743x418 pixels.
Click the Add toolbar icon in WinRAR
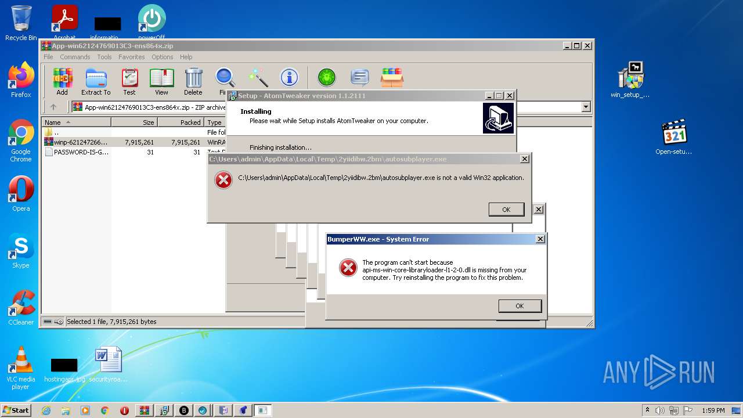click(x=62, y=81)
